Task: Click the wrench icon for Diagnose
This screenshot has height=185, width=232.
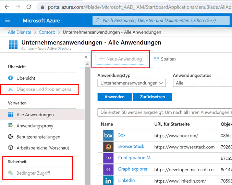Action: point(11,89)
